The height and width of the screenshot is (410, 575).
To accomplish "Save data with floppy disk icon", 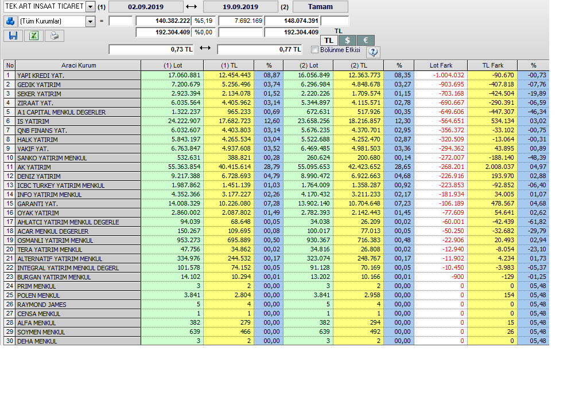I will coord(13,36).
